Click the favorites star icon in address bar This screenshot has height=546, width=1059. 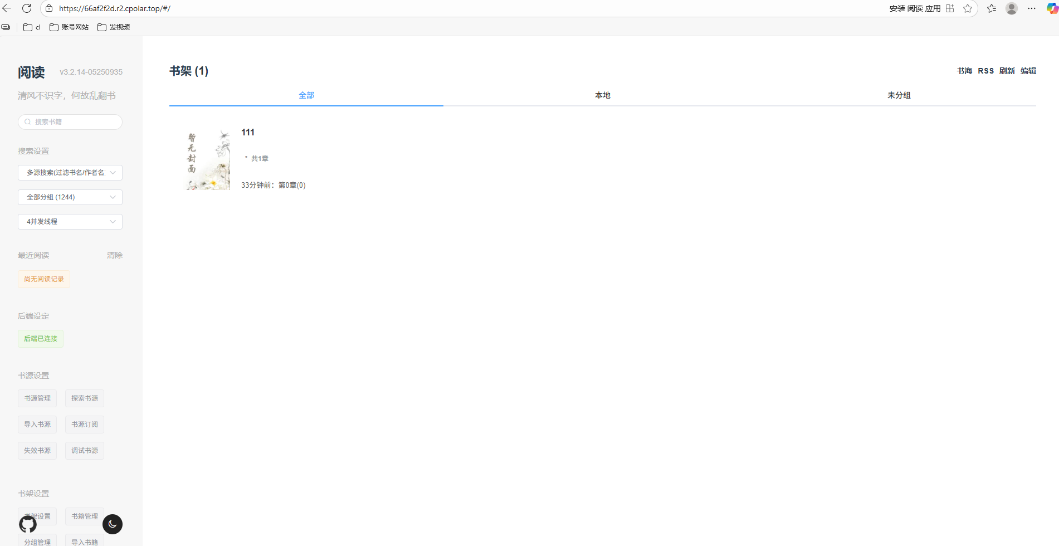point(968,8)
